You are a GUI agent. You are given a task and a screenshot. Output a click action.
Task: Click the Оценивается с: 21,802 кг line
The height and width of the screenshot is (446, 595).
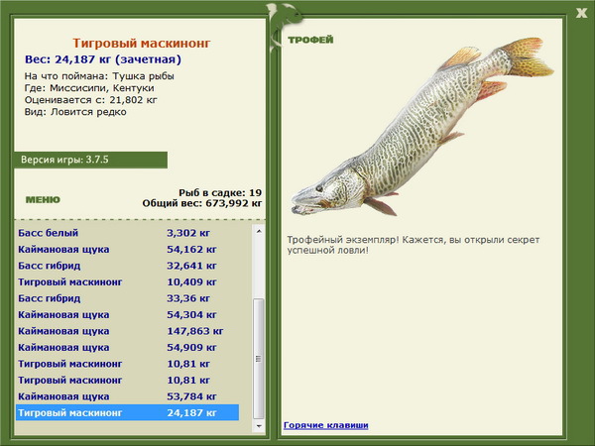click(90, 100)
